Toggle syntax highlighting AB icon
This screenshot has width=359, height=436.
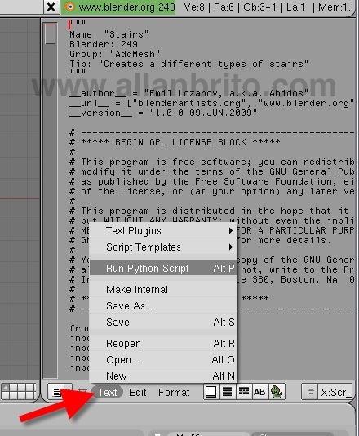click(259, 392)
